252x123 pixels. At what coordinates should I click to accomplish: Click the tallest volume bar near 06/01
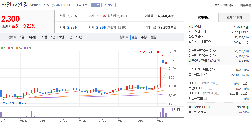[163, 113]
